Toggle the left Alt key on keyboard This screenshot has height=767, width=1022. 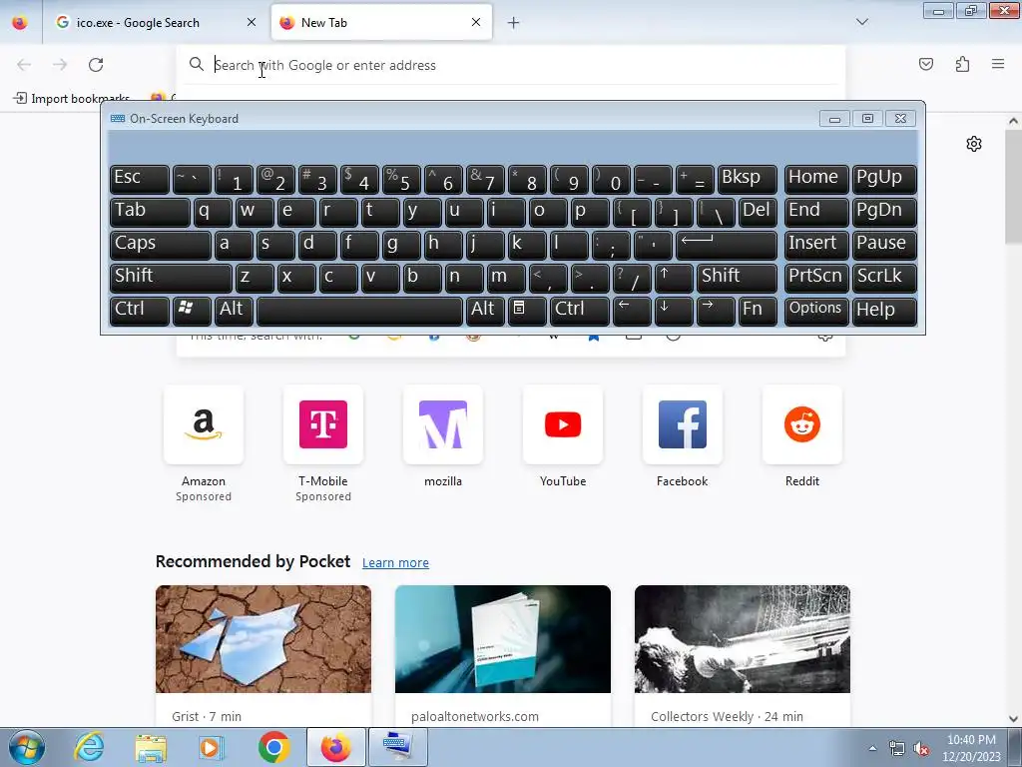click(234, 311)
